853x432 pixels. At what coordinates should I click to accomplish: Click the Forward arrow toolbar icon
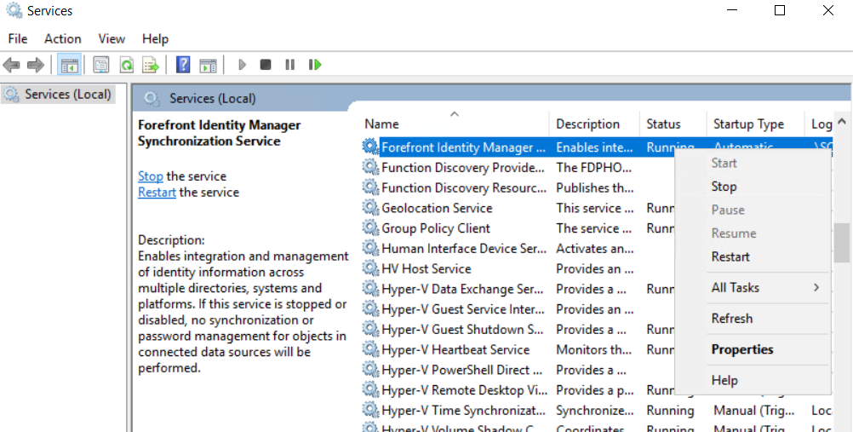pos(36,65)
